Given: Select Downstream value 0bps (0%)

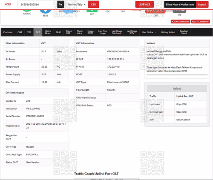Looking at the screenshot, I should [x=181, y=112].
